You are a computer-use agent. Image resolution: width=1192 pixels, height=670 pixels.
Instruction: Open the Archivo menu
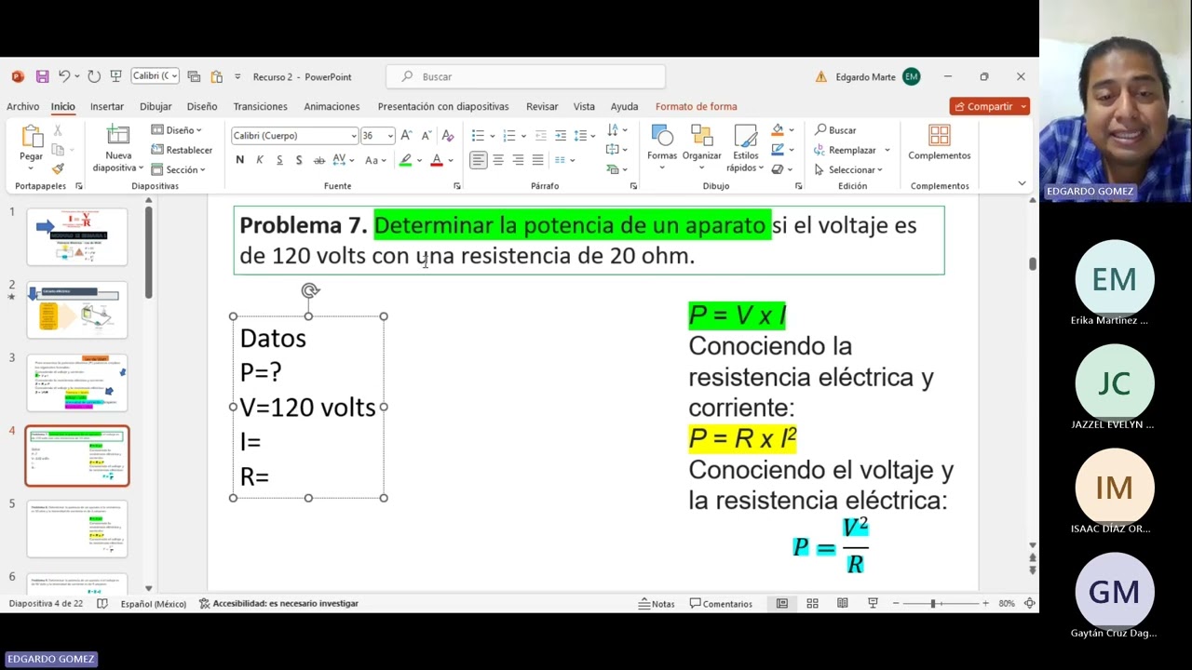point(23,107)
